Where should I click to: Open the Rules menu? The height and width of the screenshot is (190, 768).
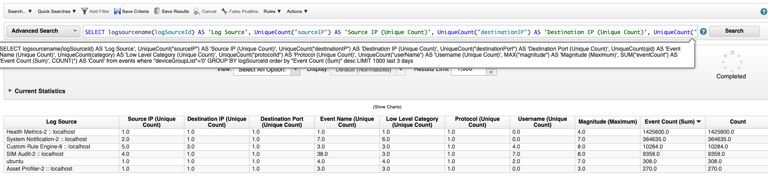click(272, 11)
